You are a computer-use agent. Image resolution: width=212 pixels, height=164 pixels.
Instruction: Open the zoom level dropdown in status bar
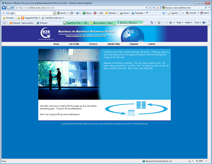pos(206,161)
